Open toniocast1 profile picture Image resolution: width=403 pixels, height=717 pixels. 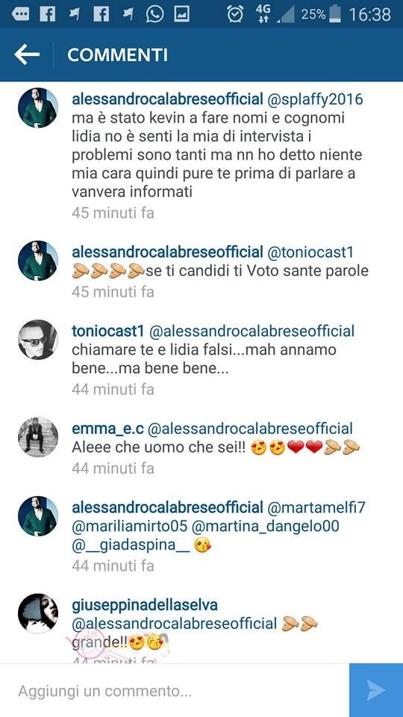click(38, 340)
